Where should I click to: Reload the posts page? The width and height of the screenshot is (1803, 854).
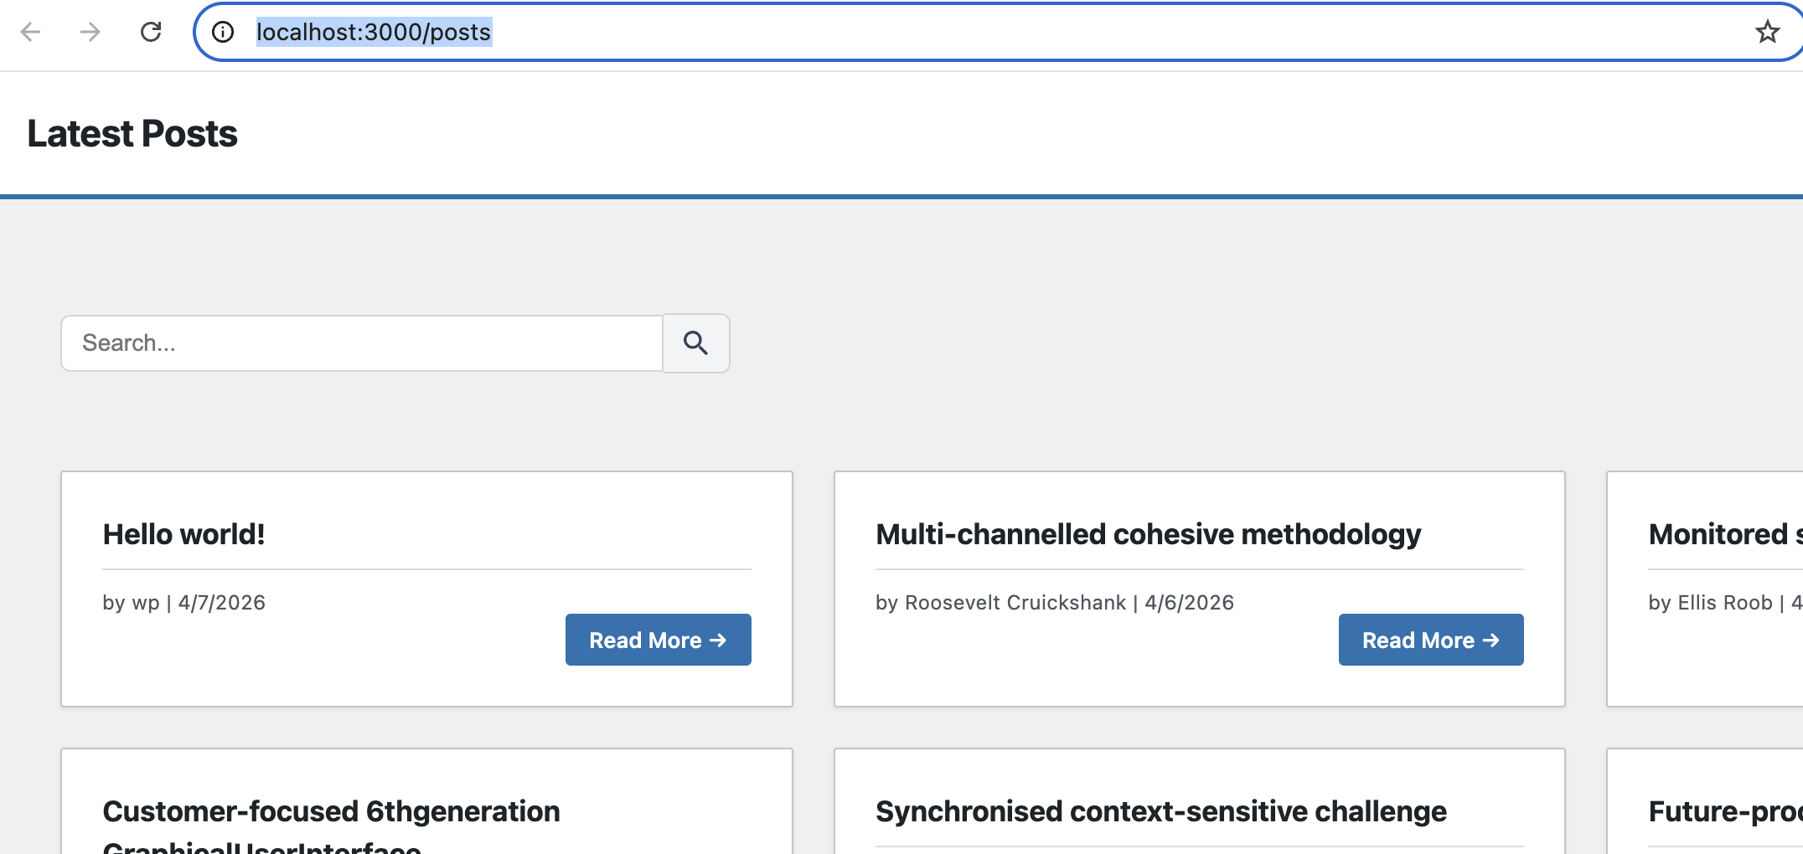(151, 32)
